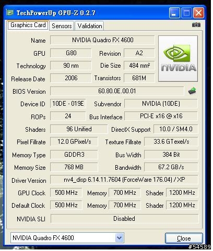Minimize the GPU-Z window
The height and width of the screenshot is (251, 213).
(x=174, y=12)
